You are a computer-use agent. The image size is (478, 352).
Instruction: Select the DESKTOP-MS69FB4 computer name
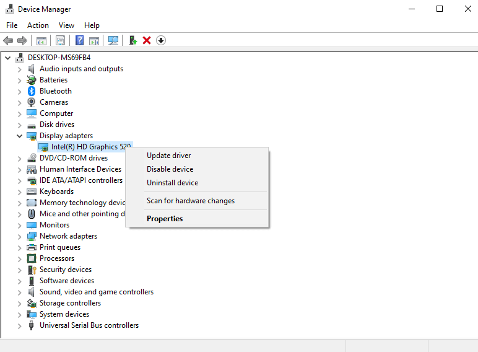point(59,58)
